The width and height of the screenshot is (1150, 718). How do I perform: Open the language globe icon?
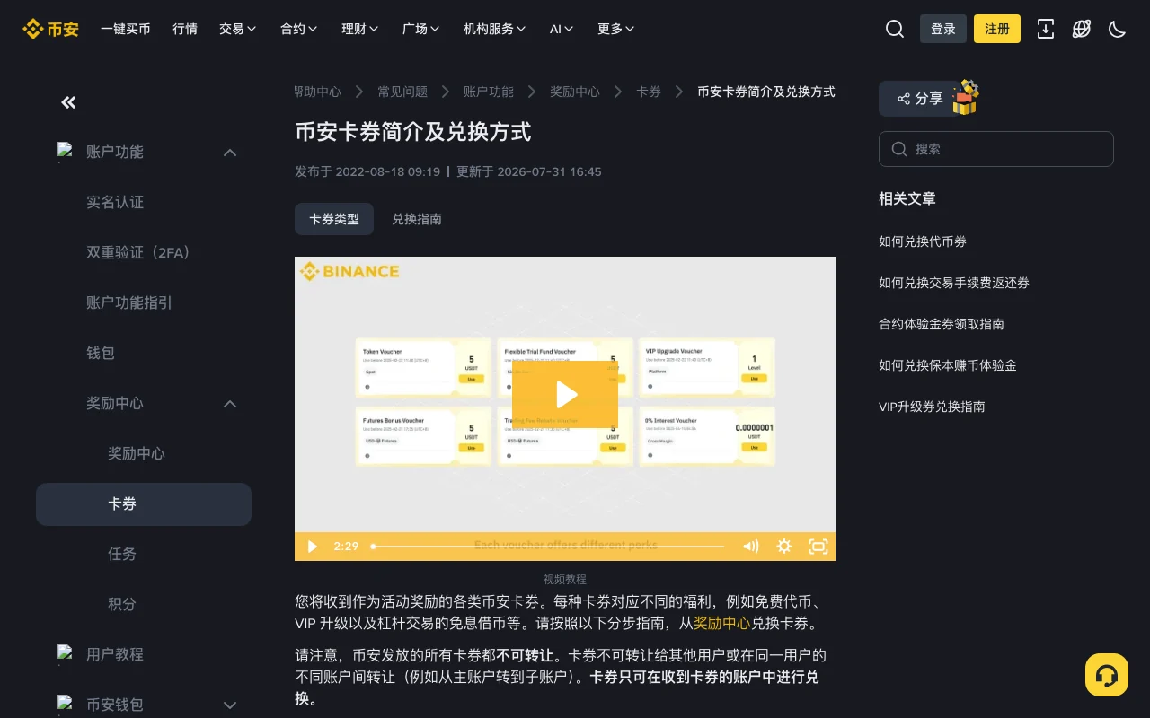tap(1082, 29)
